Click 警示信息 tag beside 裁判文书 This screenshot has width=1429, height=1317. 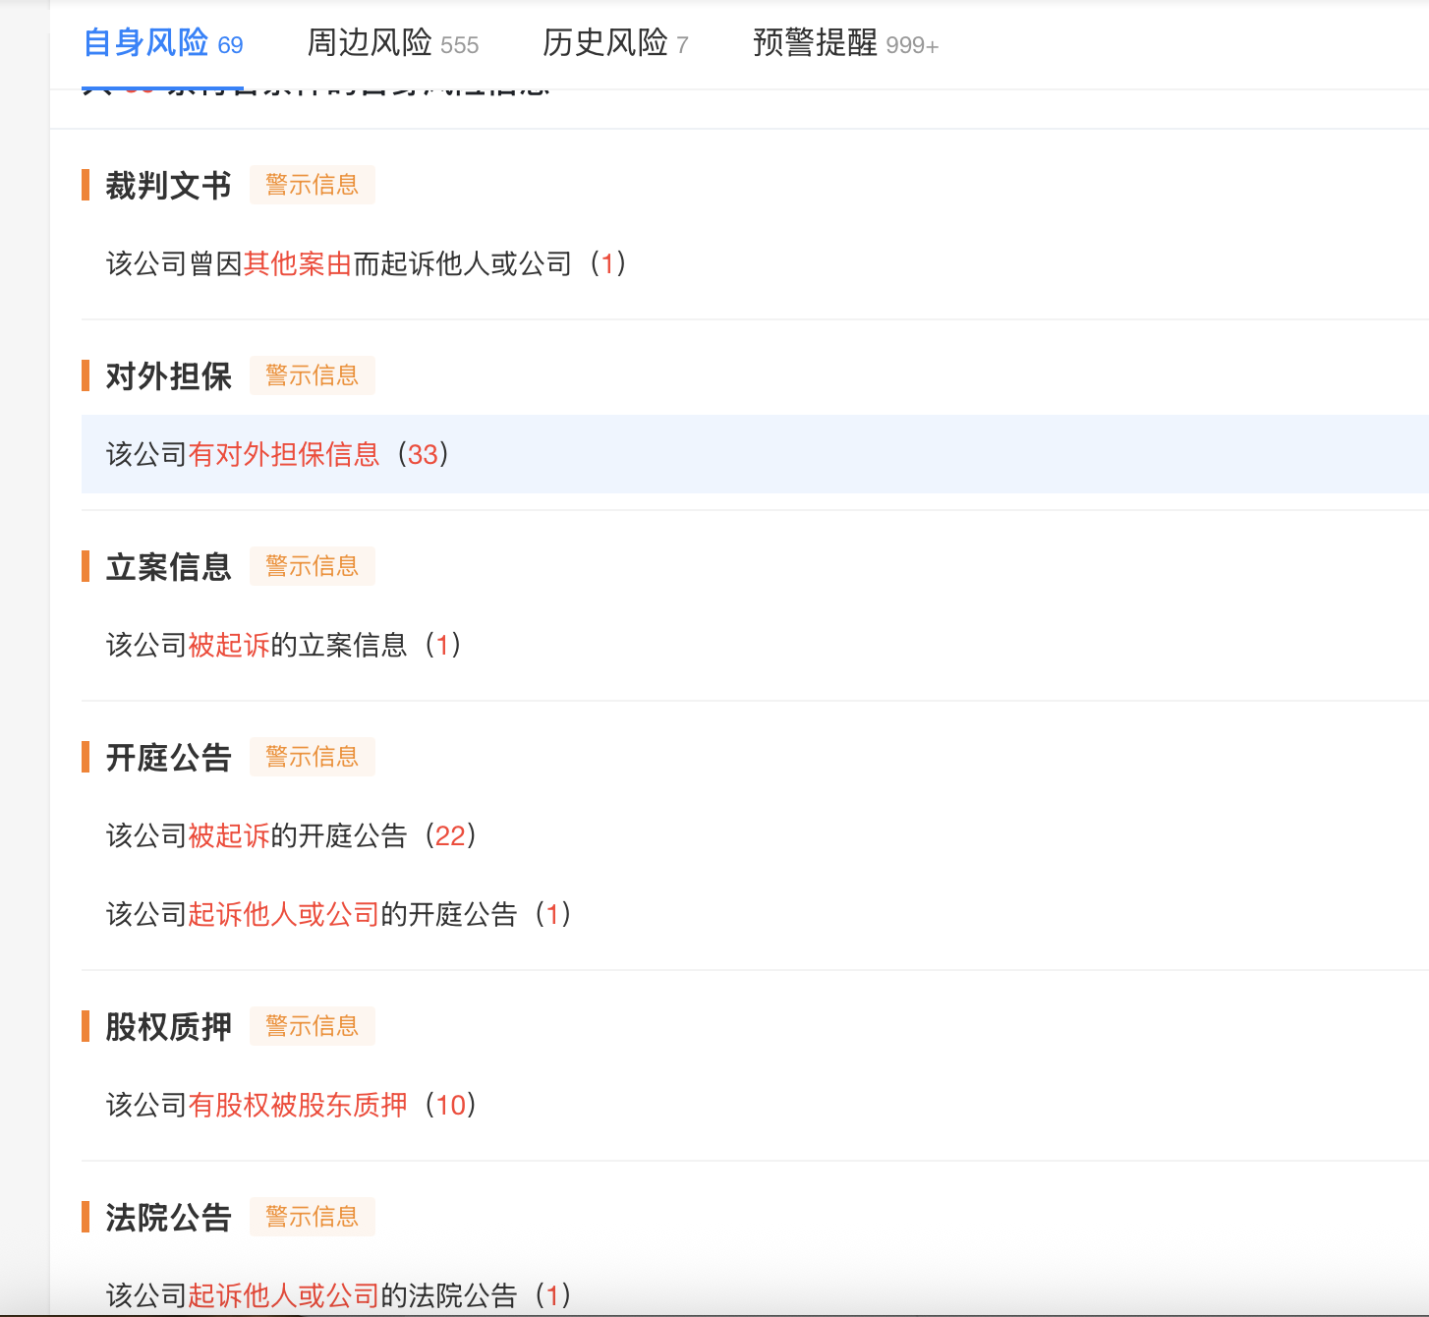click(x=312, y=185)
